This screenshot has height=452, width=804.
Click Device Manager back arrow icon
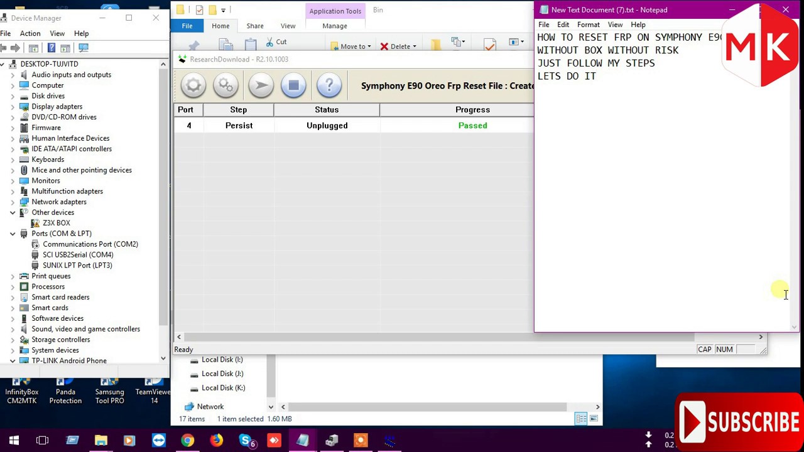[x=4, y=48]
